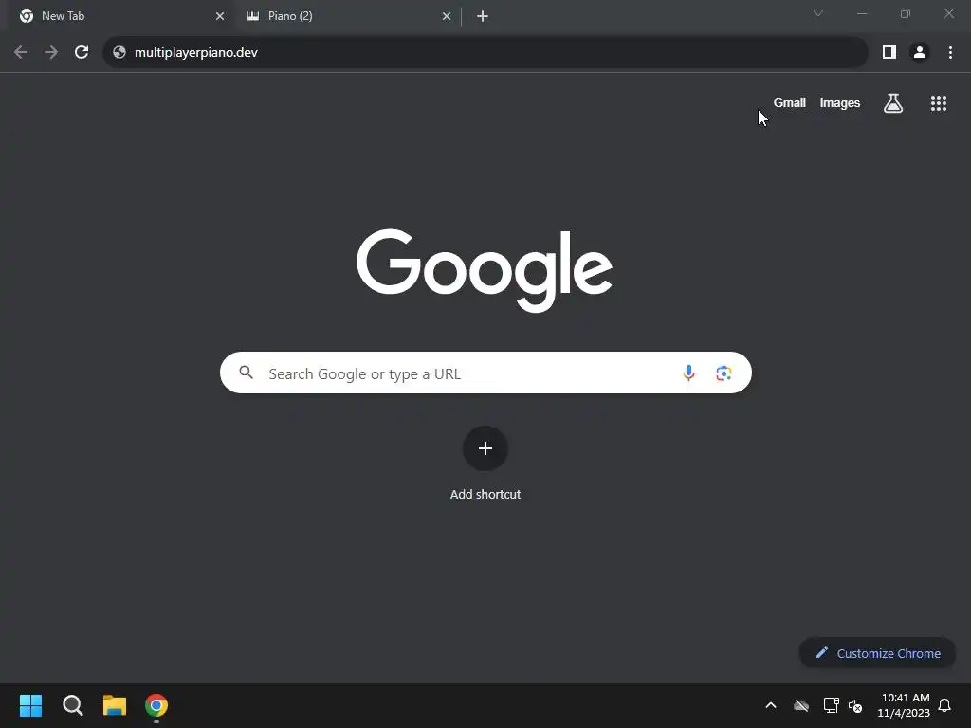Open the profile avatar icon
Image resolution: width=971 pixels, height=728 pixels.
click(x=920, y=53)
